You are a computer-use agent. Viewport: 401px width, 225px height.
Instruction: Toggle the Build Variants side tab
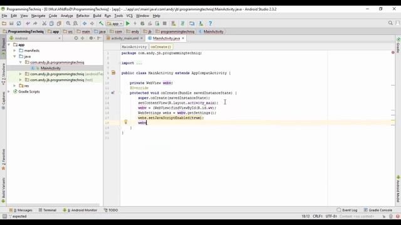coord(3,190)
